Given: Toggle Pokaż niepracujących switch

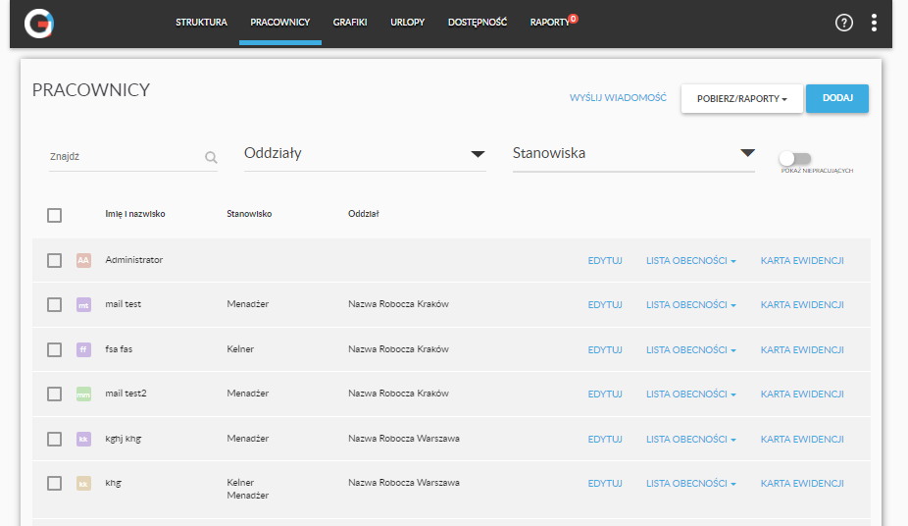Looking at the screenshot, I should tap(795, 158).
